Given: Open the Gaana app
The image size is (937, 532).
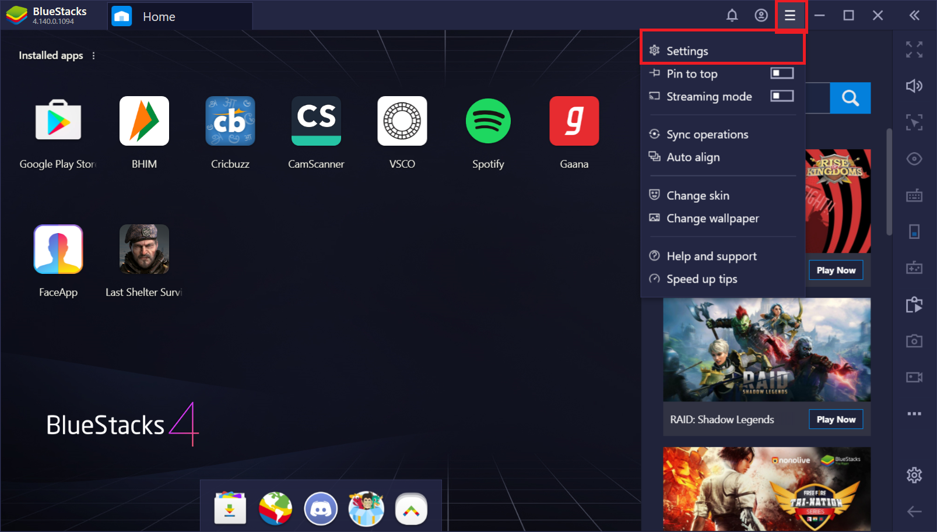Looking at the screenshot, I should coord(574,121).
